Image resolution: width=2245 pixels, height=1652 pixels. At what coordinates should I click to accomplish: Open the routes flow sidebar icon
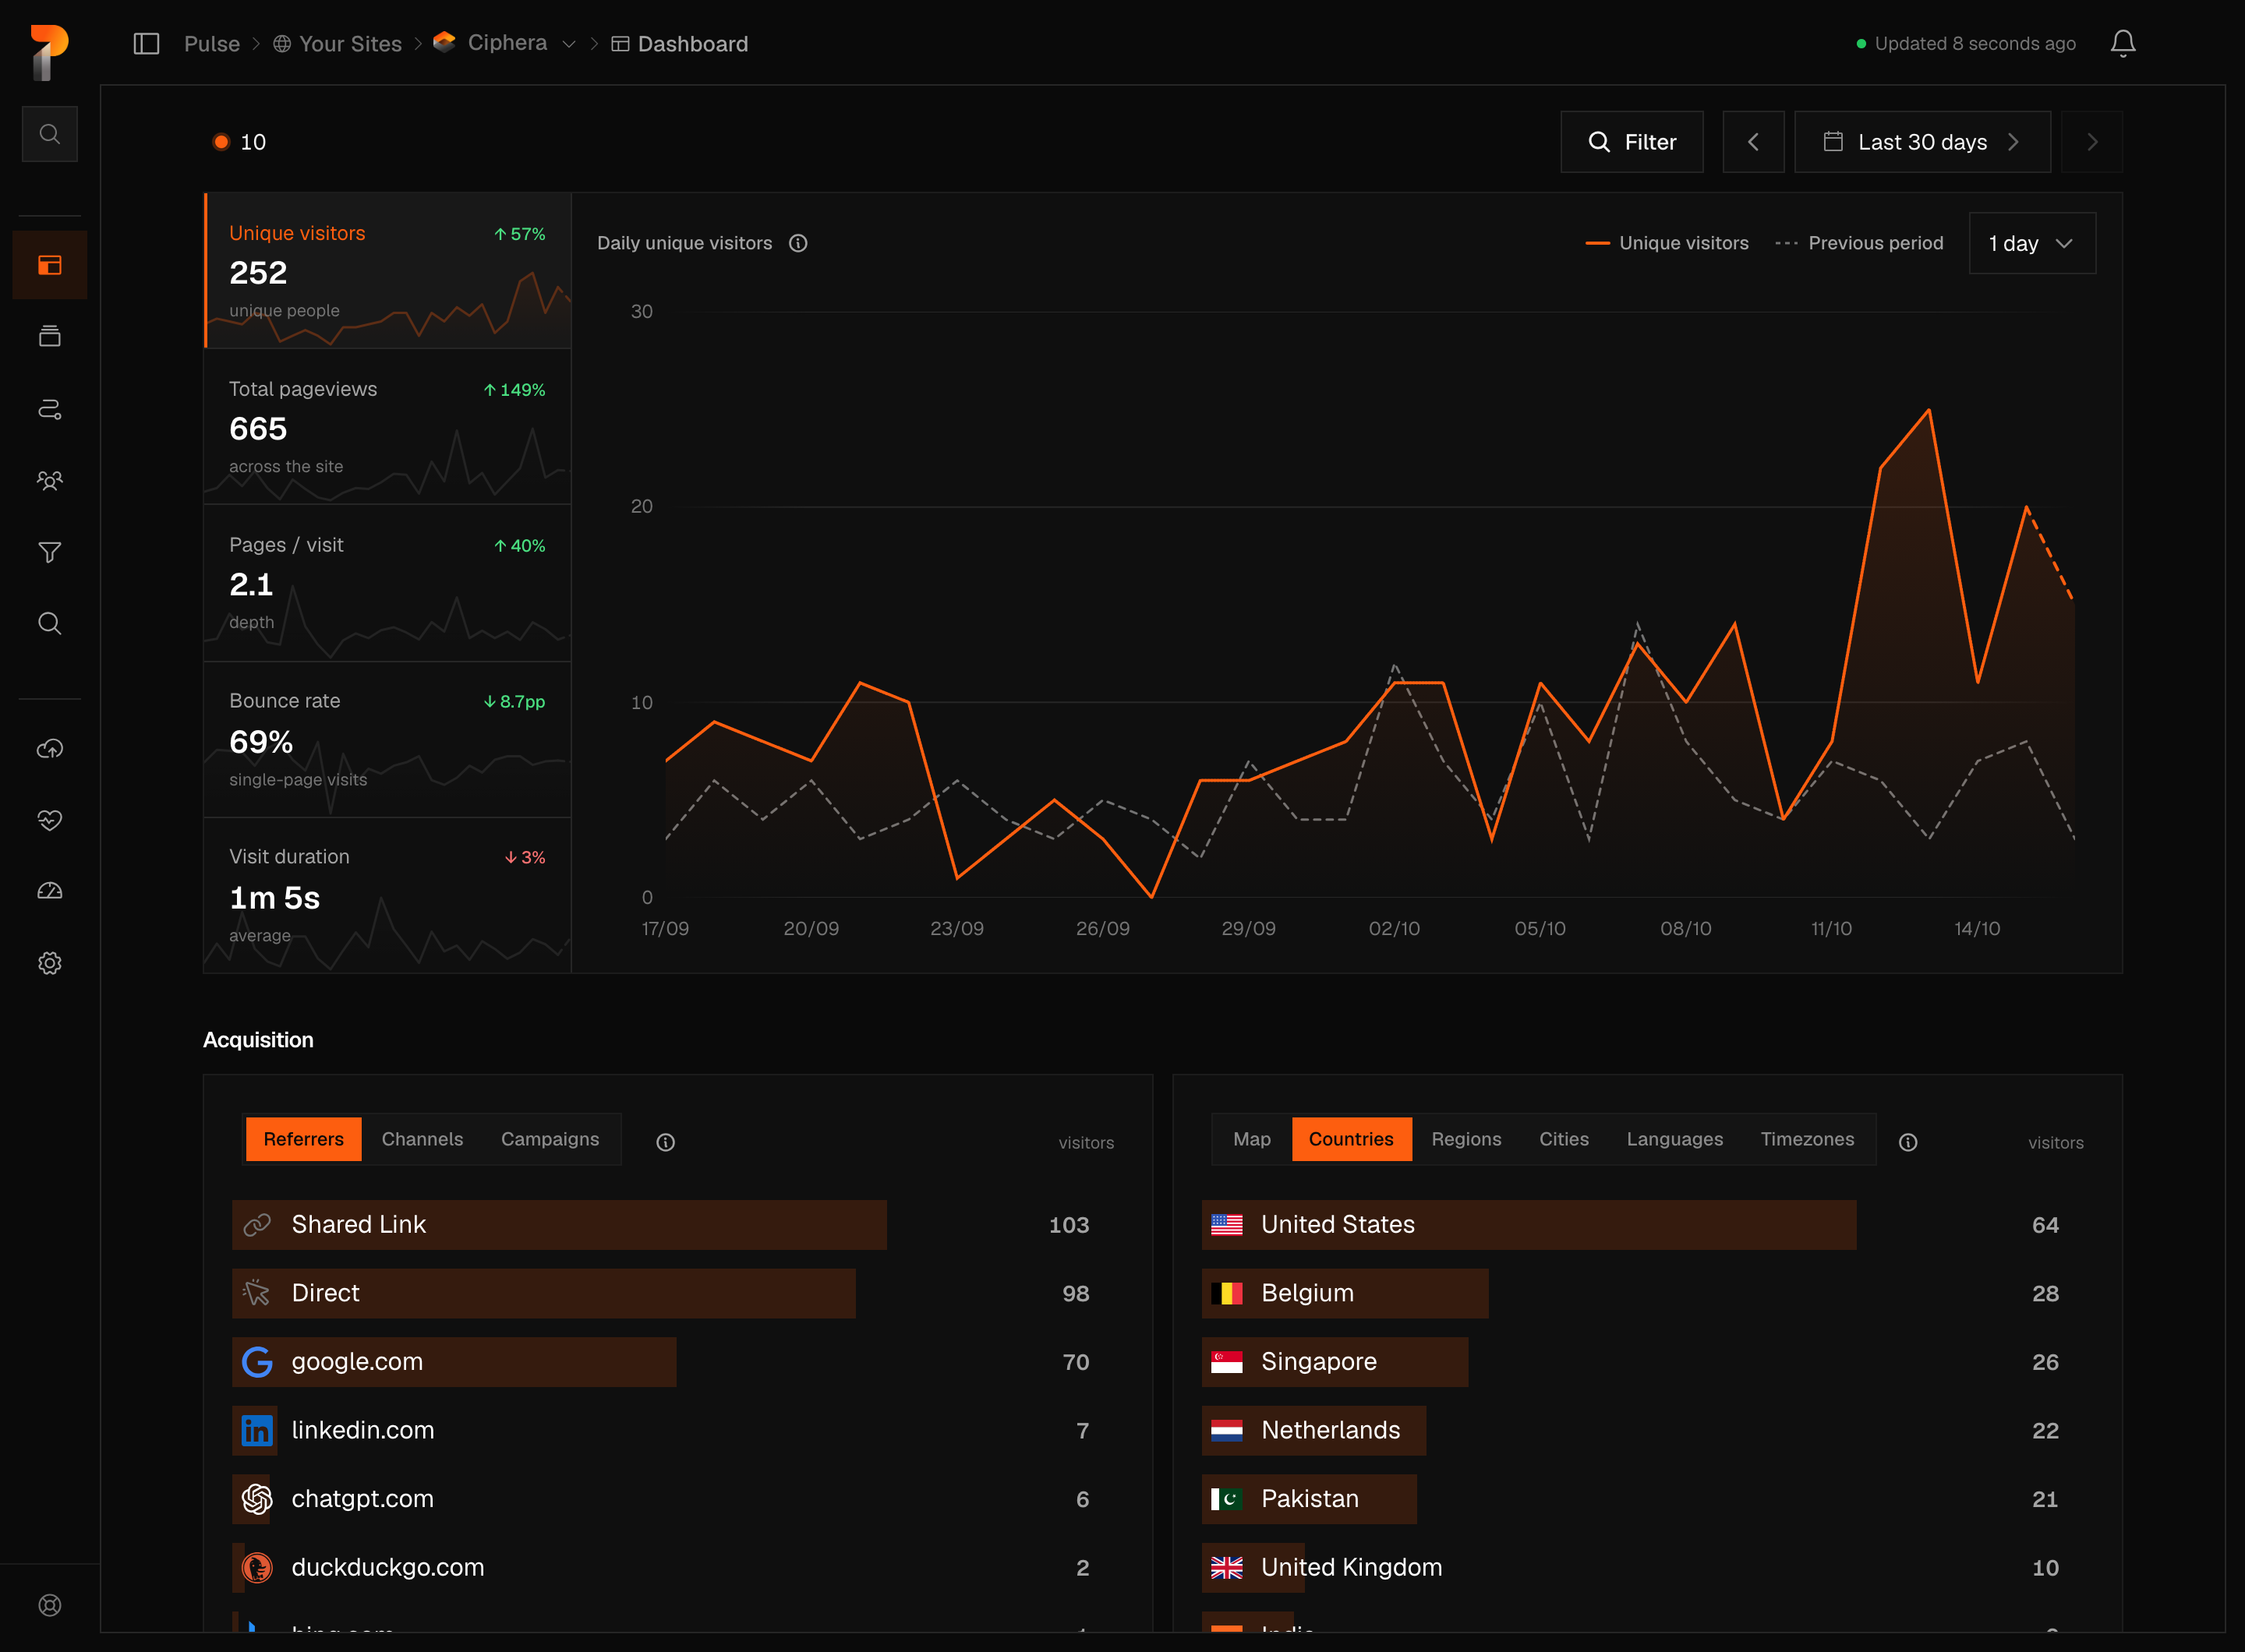[x=49, y=409]
